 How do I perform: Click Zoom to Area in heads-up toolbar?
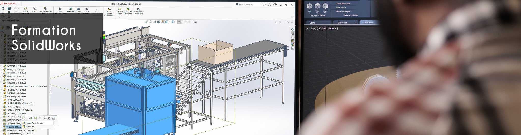click(151, 22)
